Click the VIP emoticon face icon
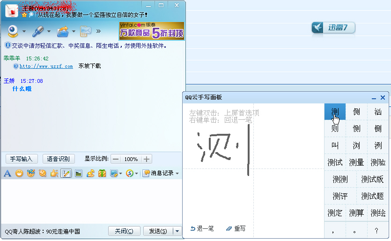 43,173
